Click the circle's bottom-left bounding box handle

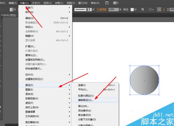pos(130,95)
